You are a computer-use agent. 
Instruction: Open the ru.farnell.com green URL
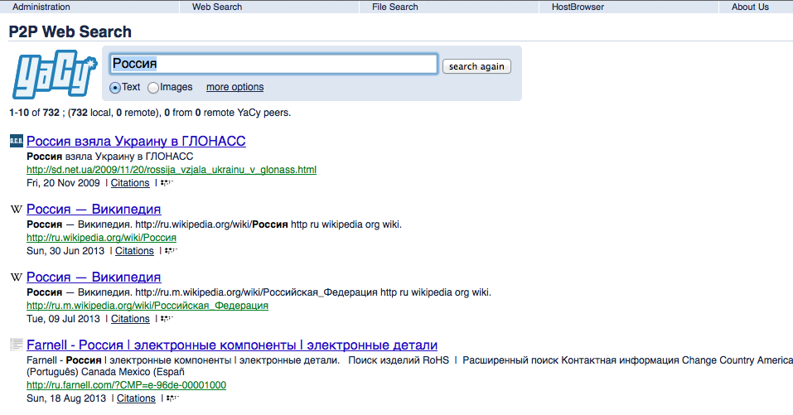coord(127,385)
